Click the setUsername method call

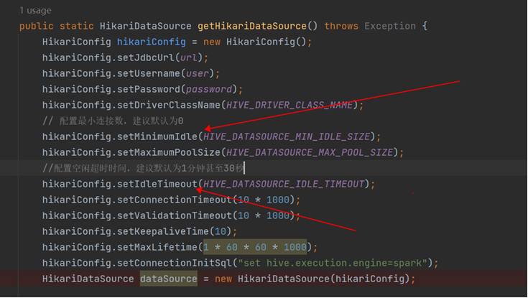coord(149,73)
